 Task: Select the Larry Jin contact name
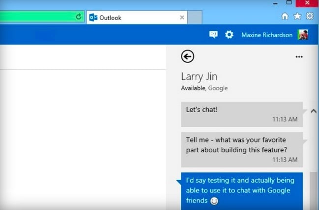click(199, 77)
